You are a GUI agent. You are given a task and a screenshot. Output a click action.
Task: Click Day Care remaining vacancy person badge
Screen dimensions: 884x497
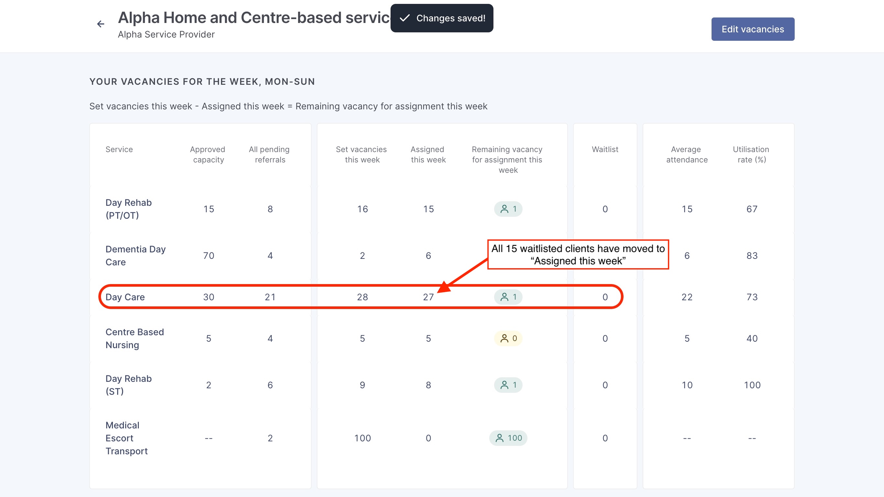pos(508,297)
